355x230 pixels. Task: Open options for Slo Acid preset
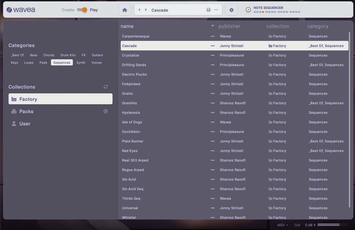coord(213,180)
